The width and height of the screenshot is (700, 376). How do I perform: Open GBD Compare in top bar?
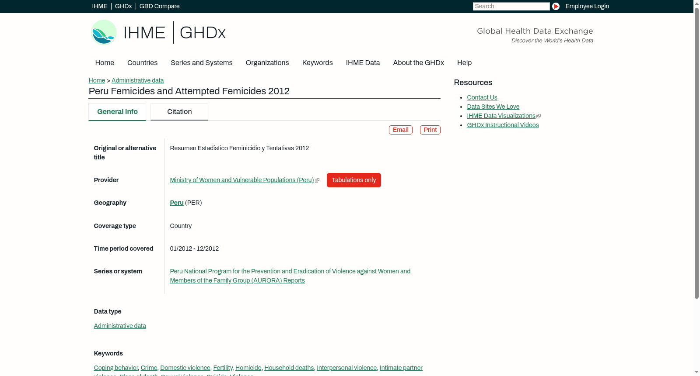(x=159, y=6)
